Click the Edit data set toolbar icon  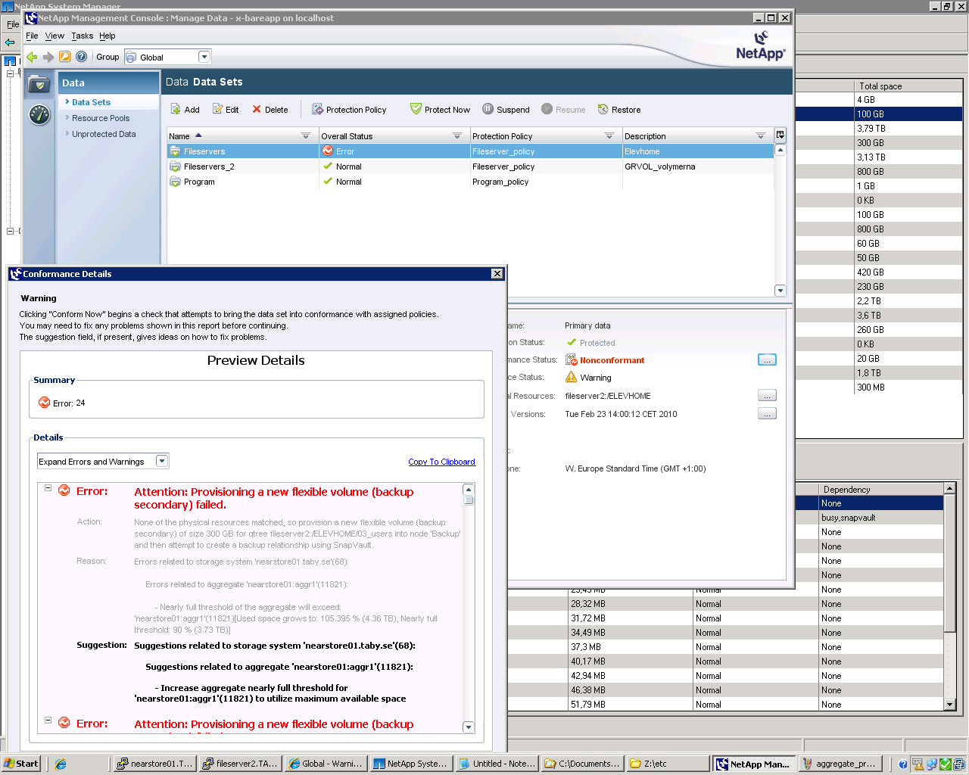(x=218, y=110)
